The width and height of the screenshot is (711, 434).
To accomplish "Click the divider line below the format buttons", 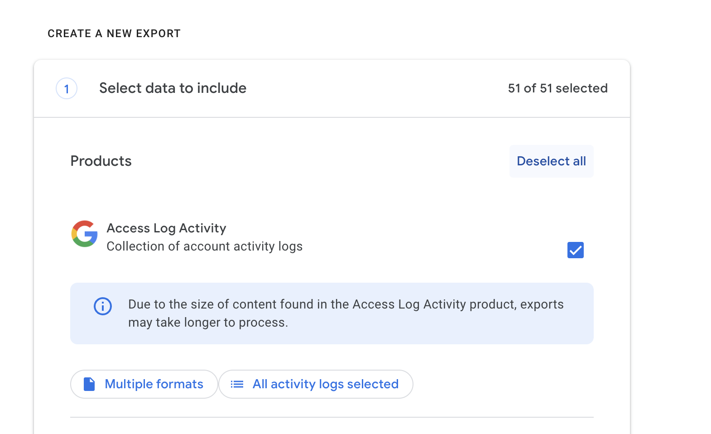I will click(331, 417).
